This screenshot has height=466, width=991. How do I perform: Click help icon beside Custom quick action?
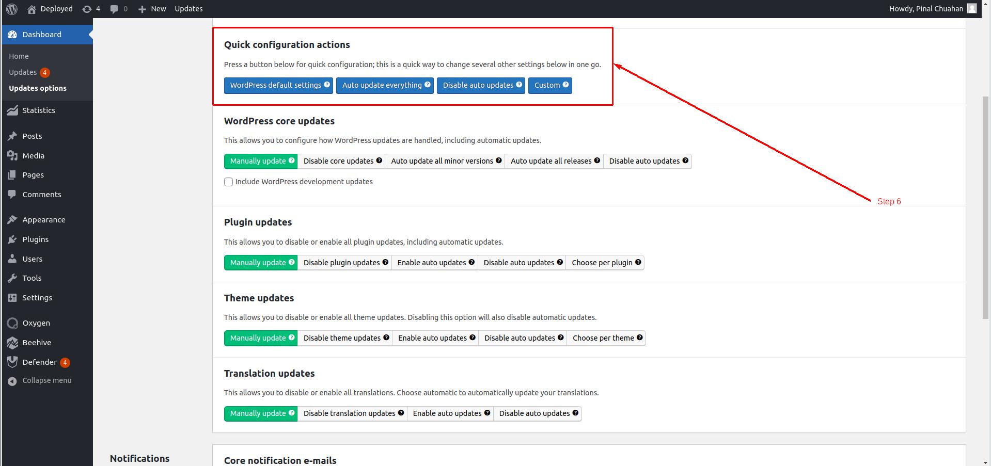point(565,85)
